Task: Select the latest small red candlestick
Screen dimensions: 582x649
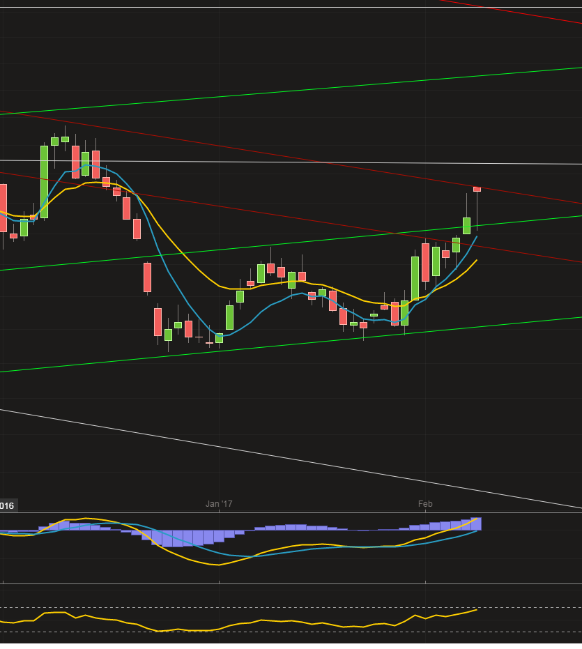Action: [x=477, y=189]
